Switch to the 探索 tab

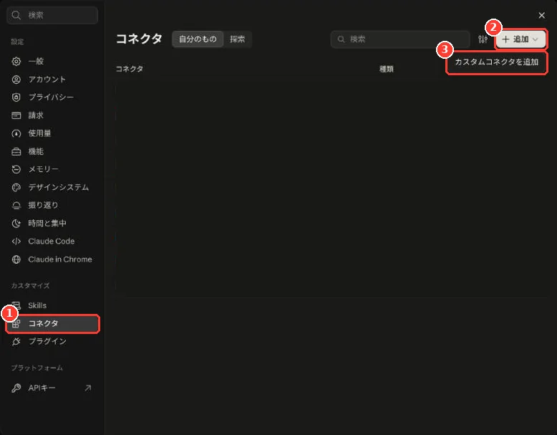coord(237,39)
